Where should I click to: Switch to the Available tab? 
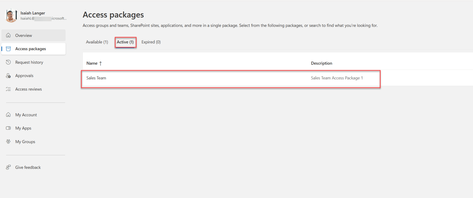[x=97, y=42]
